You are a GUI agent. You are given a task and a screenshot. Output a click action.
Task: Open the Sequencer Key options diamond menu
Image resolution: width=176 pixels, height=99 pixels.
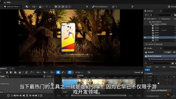[52, 72]
